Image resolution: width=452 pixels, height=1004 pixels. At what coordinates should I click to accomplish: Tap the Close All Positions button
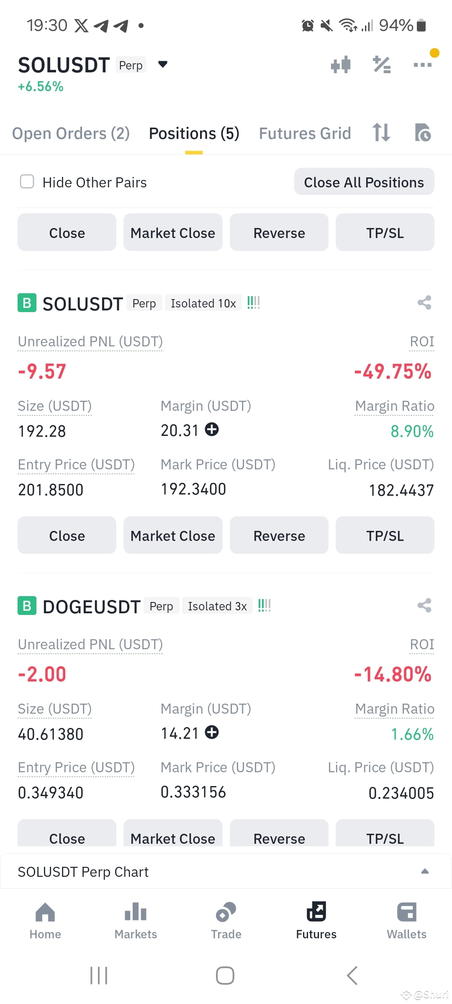tap(364, 182)
